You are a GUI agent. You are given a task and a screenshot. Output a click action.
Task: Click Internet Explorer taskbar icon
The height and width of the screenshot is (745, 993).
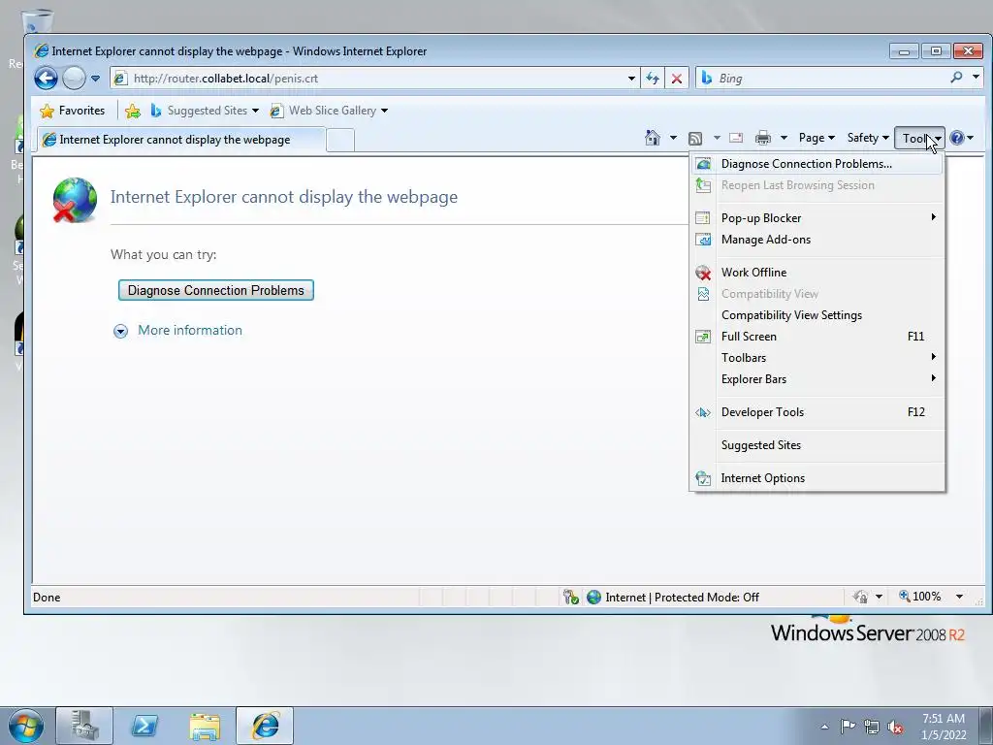click(x=265, y=726)
